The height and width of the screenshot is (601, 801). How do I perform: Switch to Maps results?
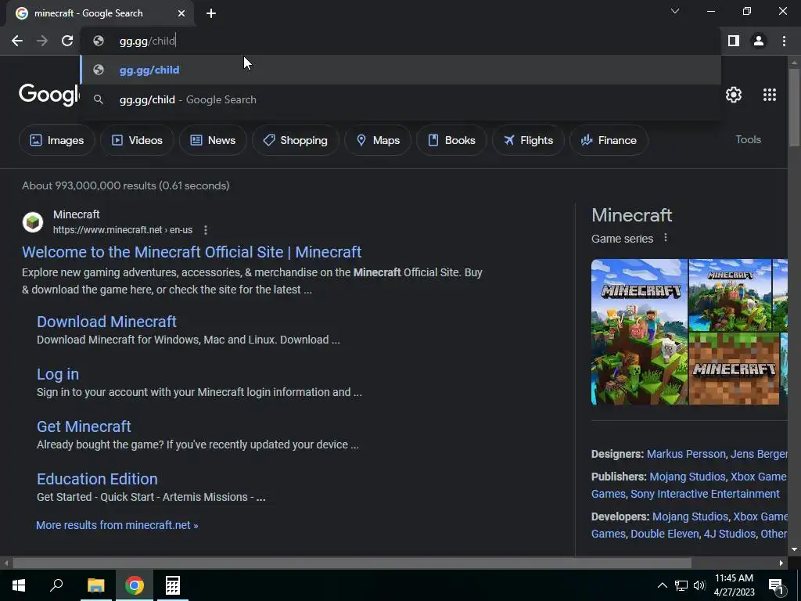(x=378, y=140)
